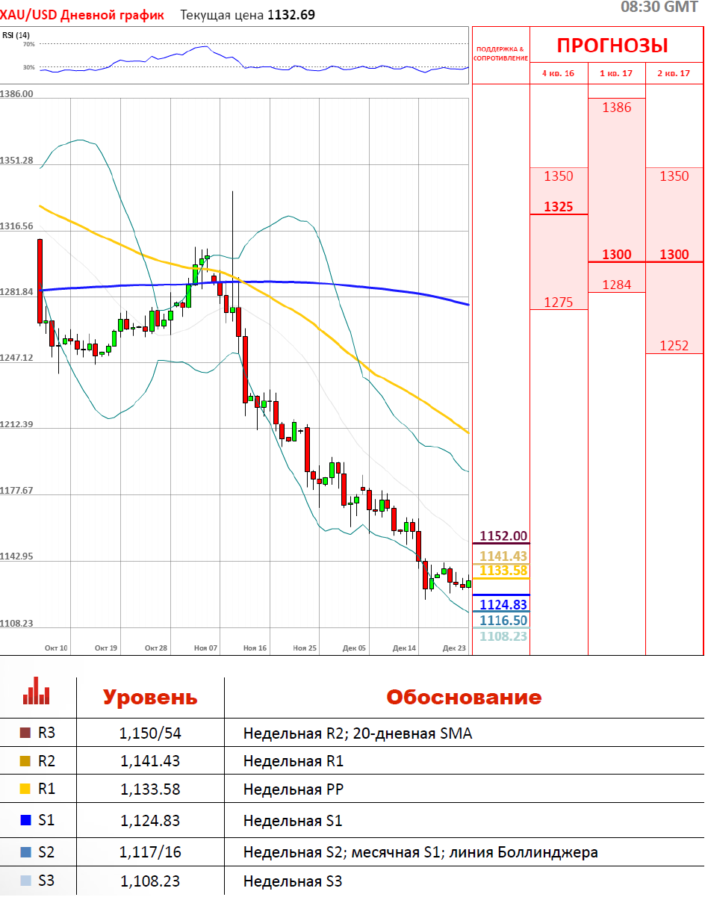Click the RSI (14) indicator label
The width and height of the screenshot is (708, 903).
15,35
